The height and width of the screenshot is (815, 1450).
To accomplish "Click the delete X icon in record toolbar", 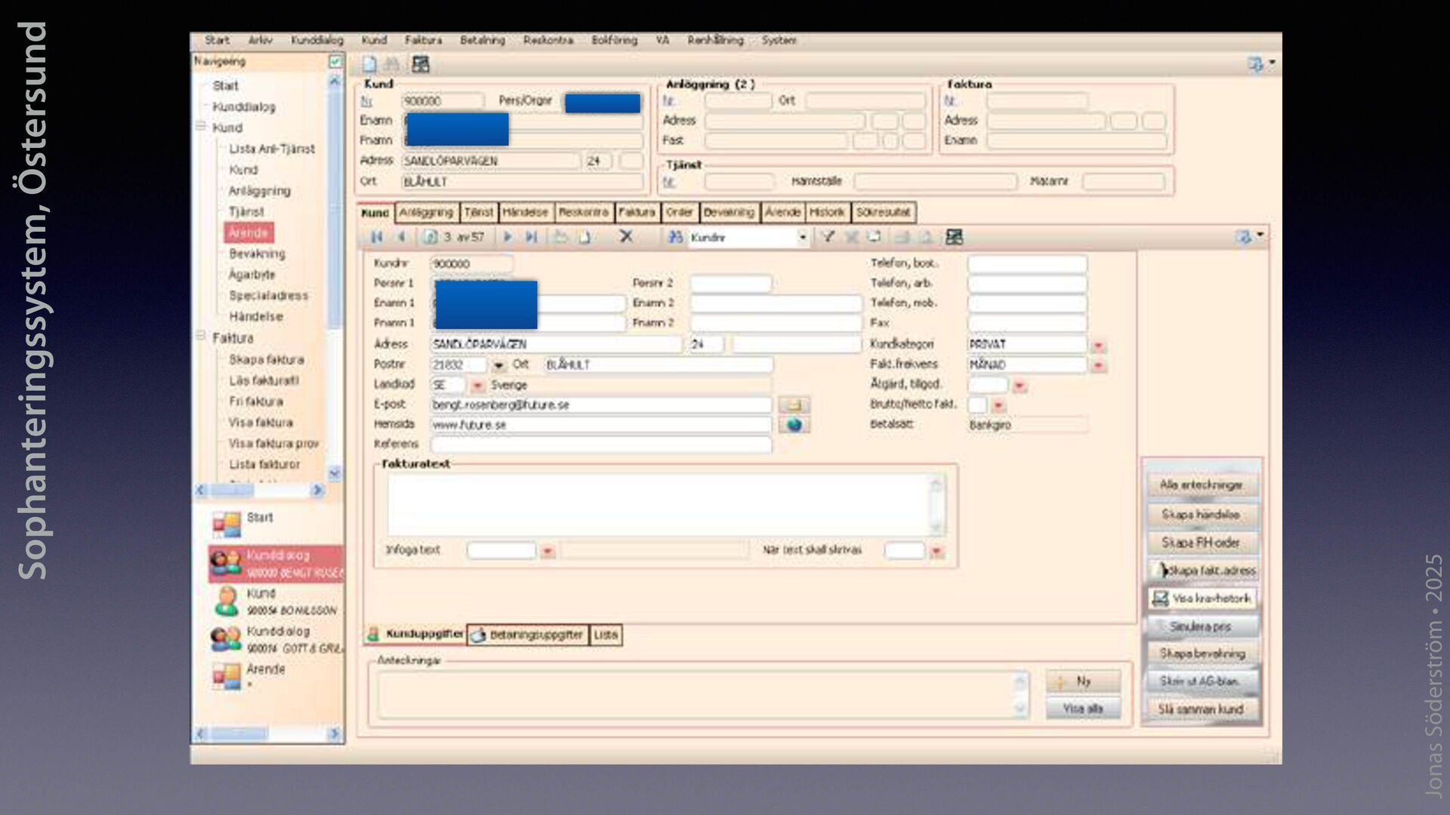I will (x=626, y=237).
